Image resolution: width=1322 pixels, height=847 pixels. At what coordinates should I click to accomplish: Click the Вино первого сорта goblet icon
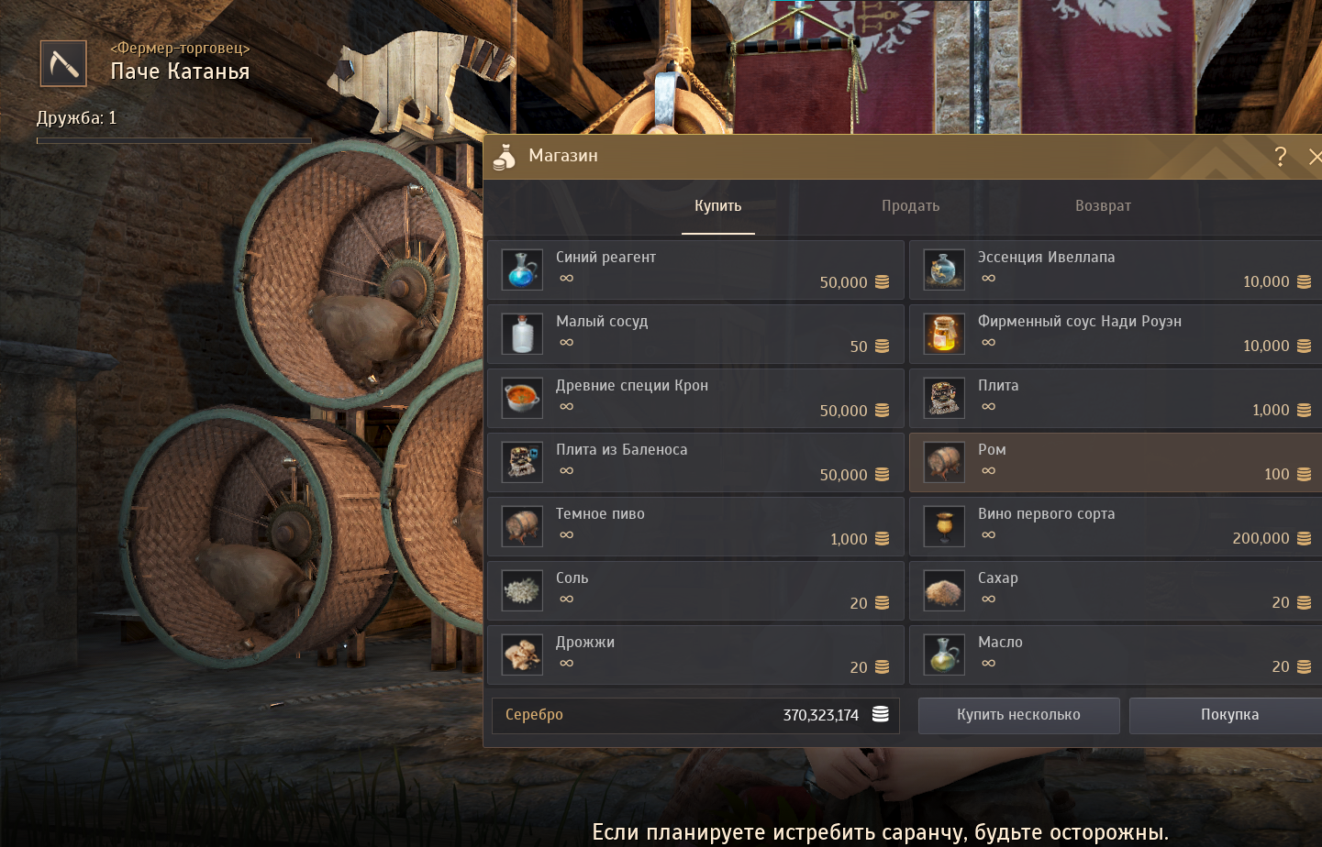pyautogui.click(x=944, y=527)
